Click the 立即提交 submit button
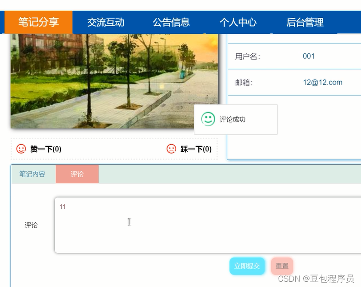This screenshot has height=287, width=361. coord(247,266)
